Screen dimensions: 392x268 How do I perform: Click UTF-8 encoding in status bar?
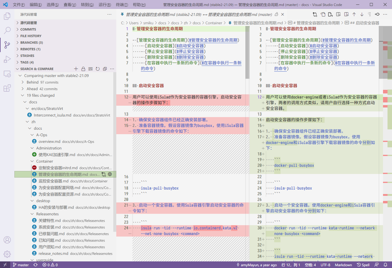pyautogui.click(x=325, y=265)
